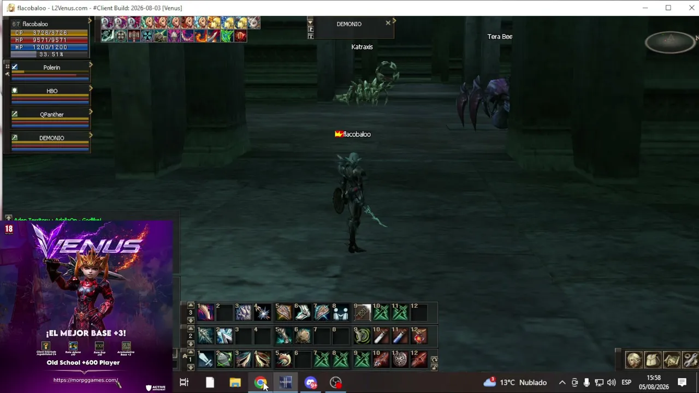
Task: Use the armored boot skill in bar 3 slot 6
Action: (x=303, y=312)
